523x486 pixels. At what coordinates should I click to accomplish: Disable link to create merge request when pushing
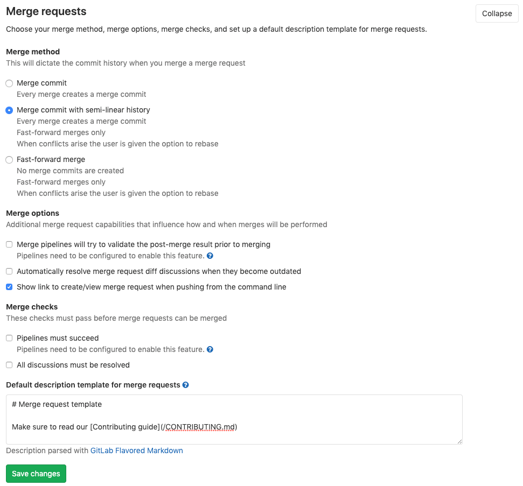pyautogui.click(x=9, y=287)
